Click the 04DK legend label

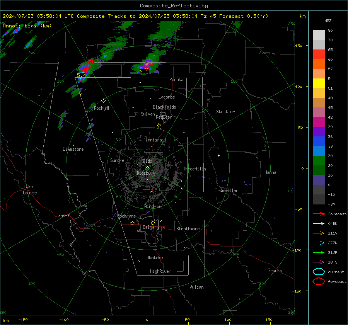(333, 224)
